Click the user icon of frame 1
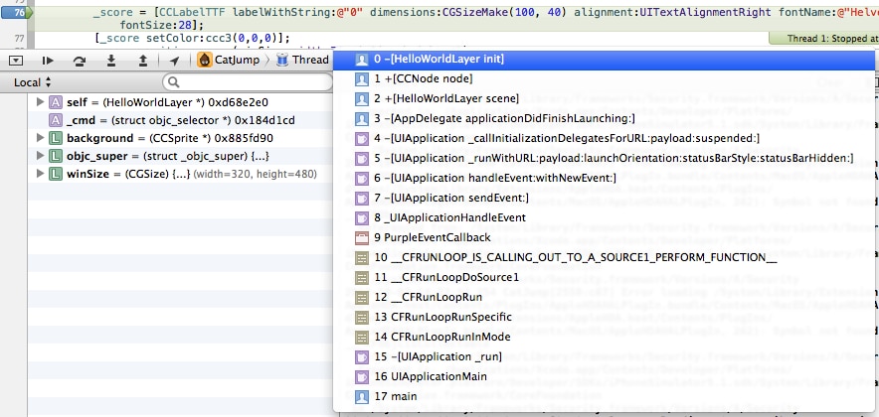The image size is (879, 417). click(x=362, y=78)
